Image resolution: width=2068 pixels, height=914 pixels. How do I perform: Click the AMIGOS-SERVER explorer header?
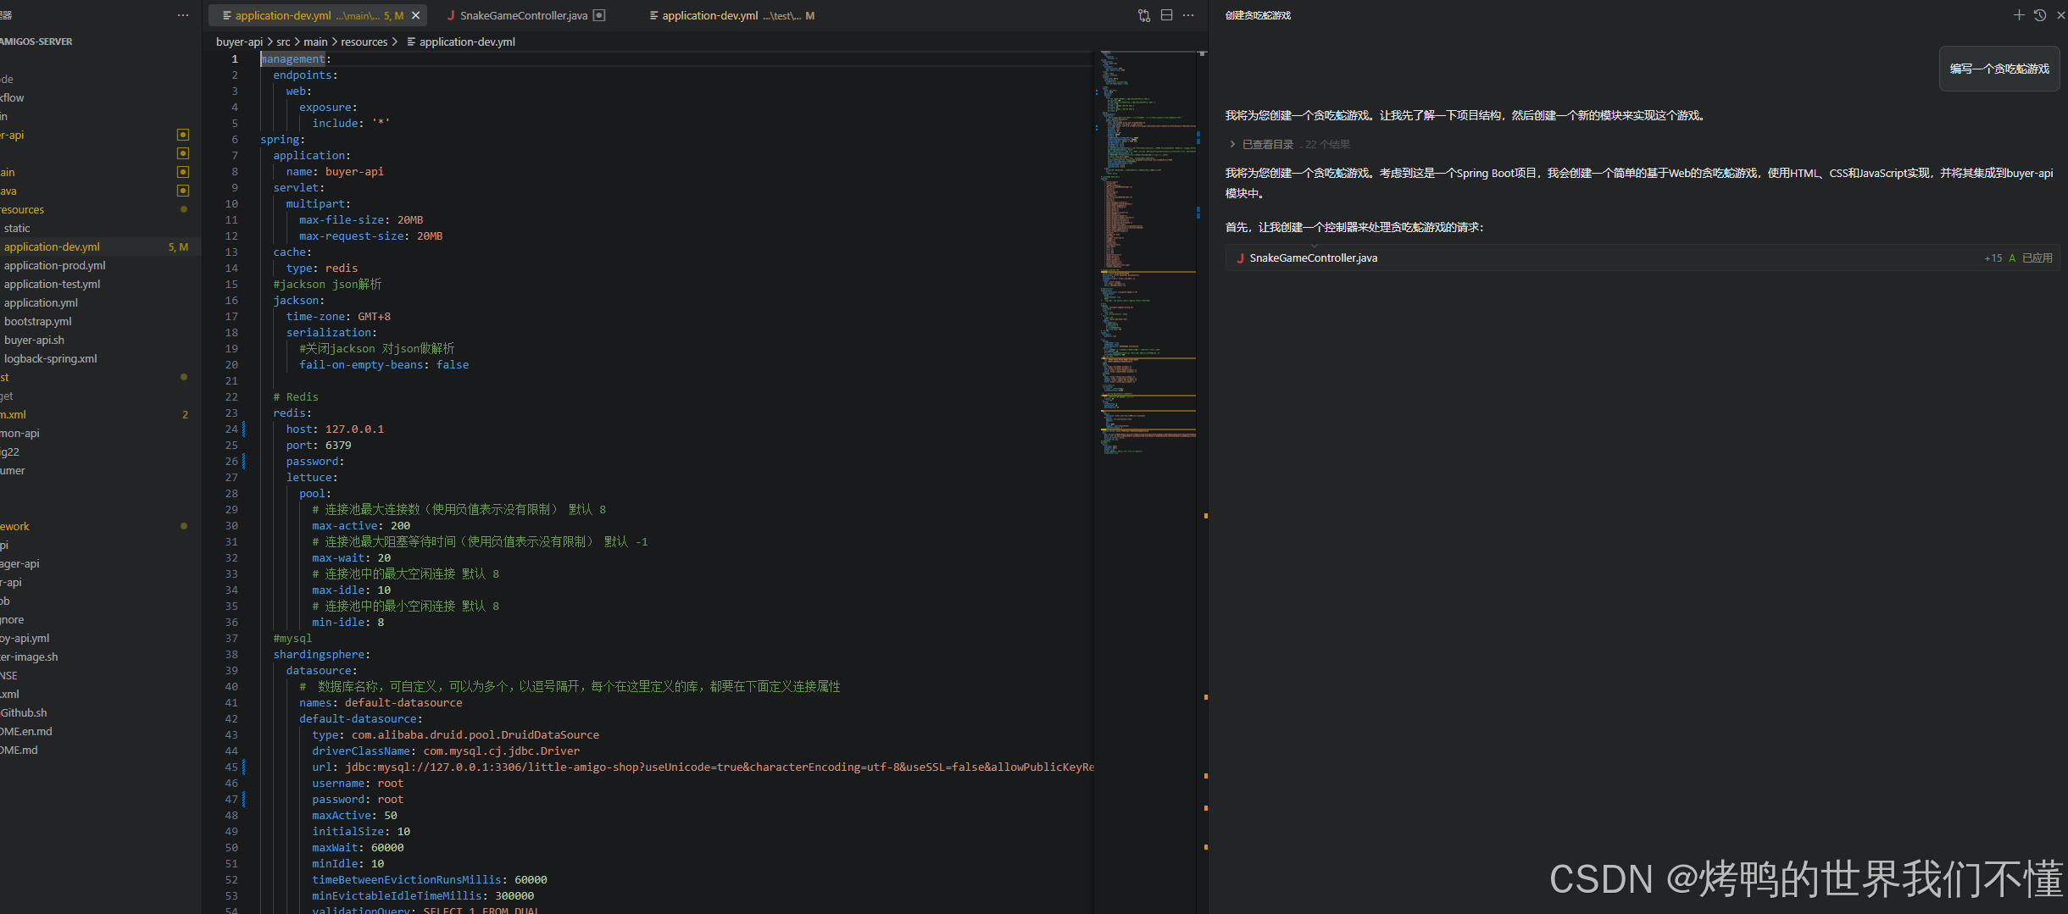[36, 42]
